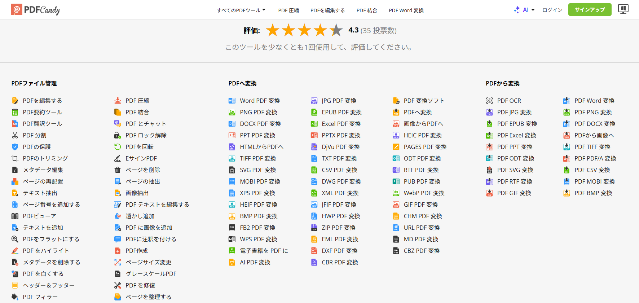Open the 電子書籍を PDF に link

click(x=264, y=251)
